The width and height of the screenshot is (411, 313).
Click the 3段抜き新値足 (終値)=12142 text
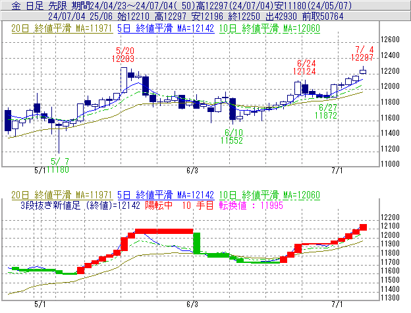click(80, 205)
